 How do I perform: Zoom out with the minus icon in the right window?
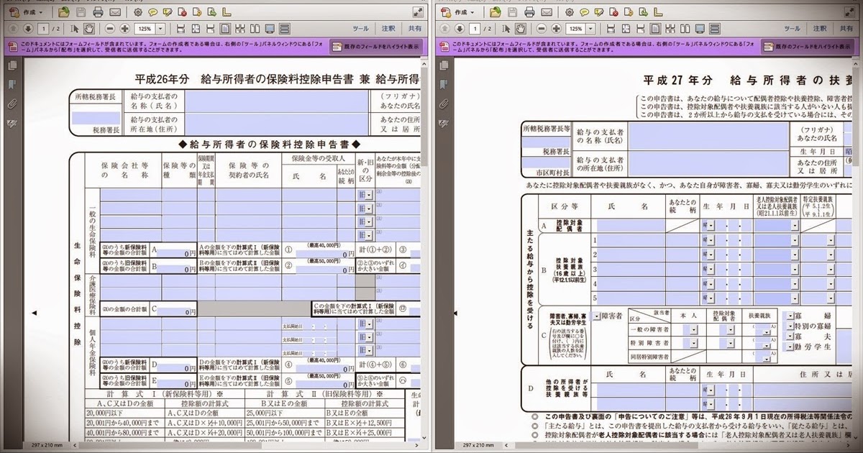540,29
